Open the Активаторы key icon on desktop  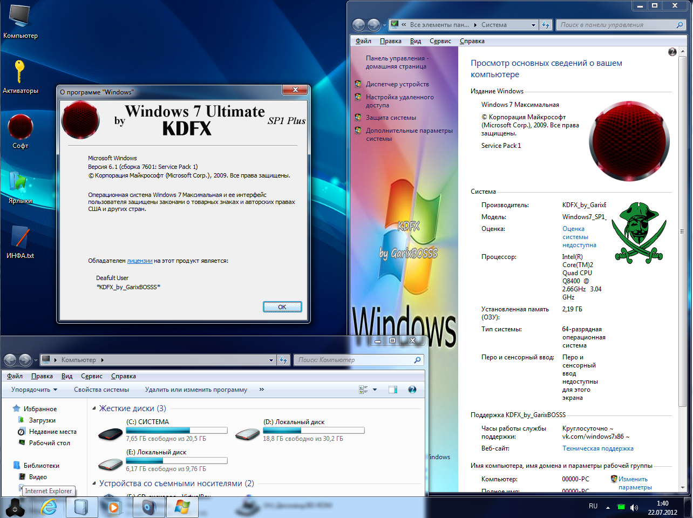tap(20, 76)
